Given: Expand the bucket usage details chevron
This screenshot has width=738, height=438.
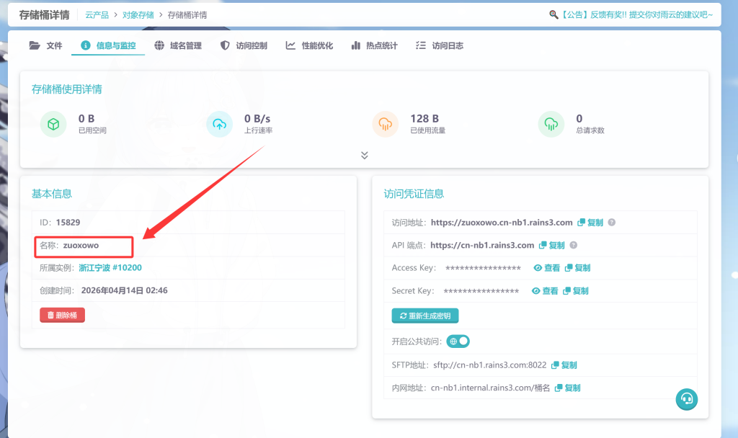Looking at the screenshot, I should (x=365, y=156).
